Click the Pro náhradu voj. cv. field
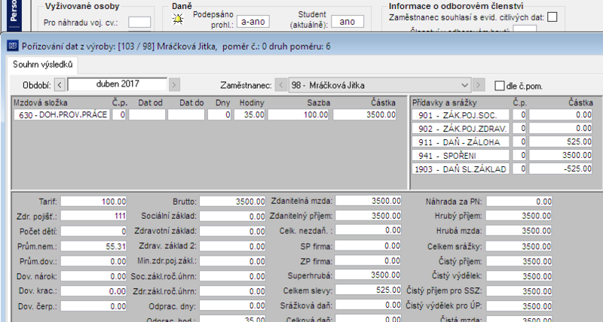This screenshot has height=322, width=603. click(139, 23)
